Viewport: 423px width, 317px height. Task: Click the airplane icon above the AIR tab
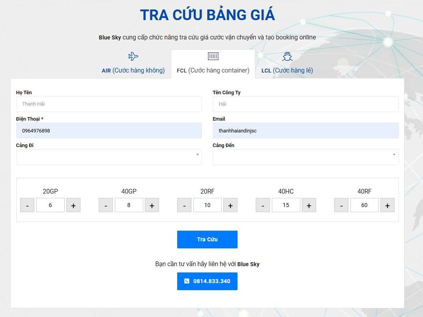[133, 56]
